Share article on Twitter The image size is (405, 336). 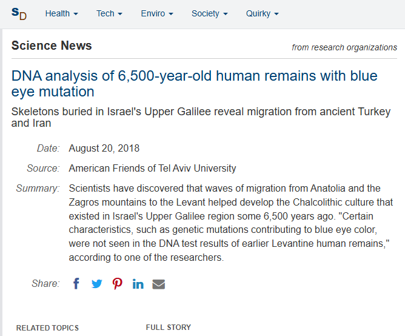click(x=97, y=284)
